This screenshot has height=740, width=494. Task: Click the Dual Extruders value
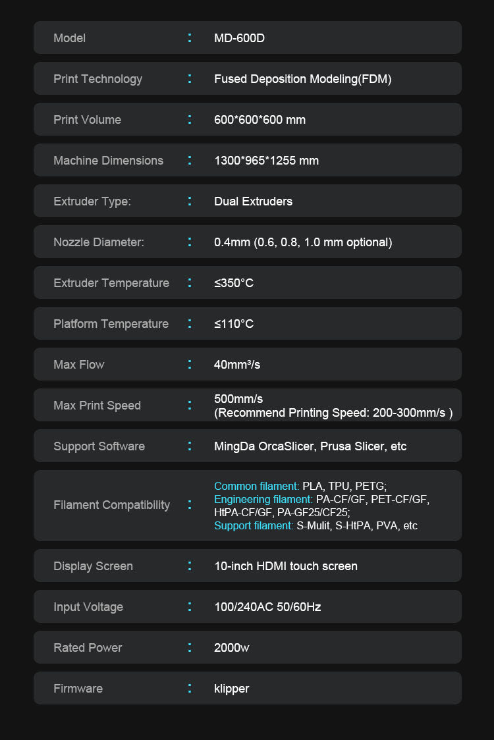point(253,201)
